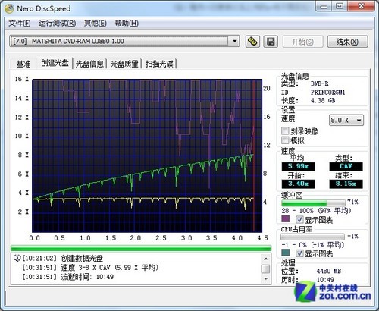This screenshot has height=311, width=379.
Task: Select the 创建光盘 tab
Action: pyautogui.click(x=55, y=63)
